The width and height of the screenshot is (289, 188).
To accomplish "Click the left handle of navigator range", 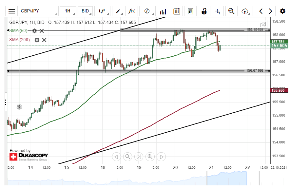I will tap(207, 178).
